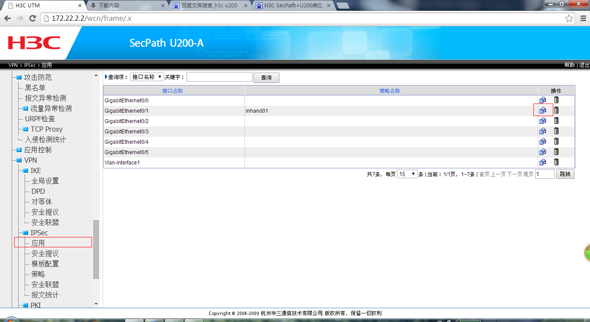
Task: Open the per-page count dropdown showing 15
Action: tap(407, 174)
